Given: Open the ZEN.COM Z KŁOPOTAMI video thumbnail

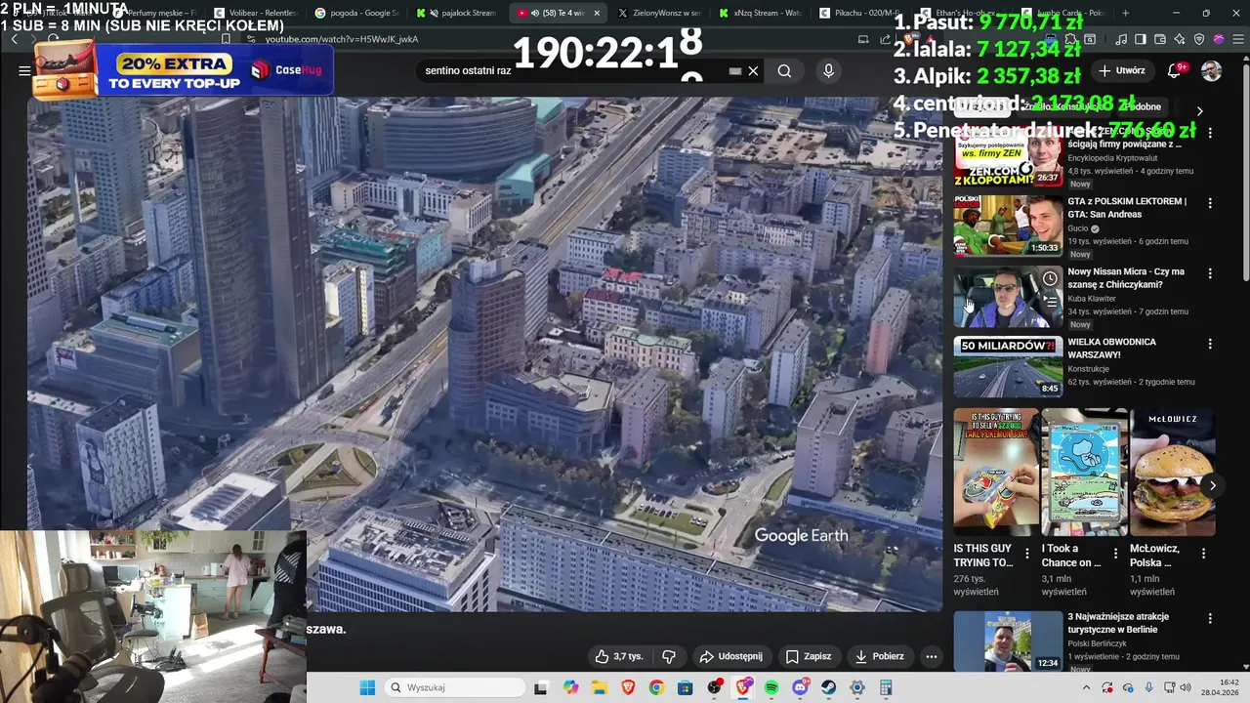Looking at the screenshot, I should 1008,155.
